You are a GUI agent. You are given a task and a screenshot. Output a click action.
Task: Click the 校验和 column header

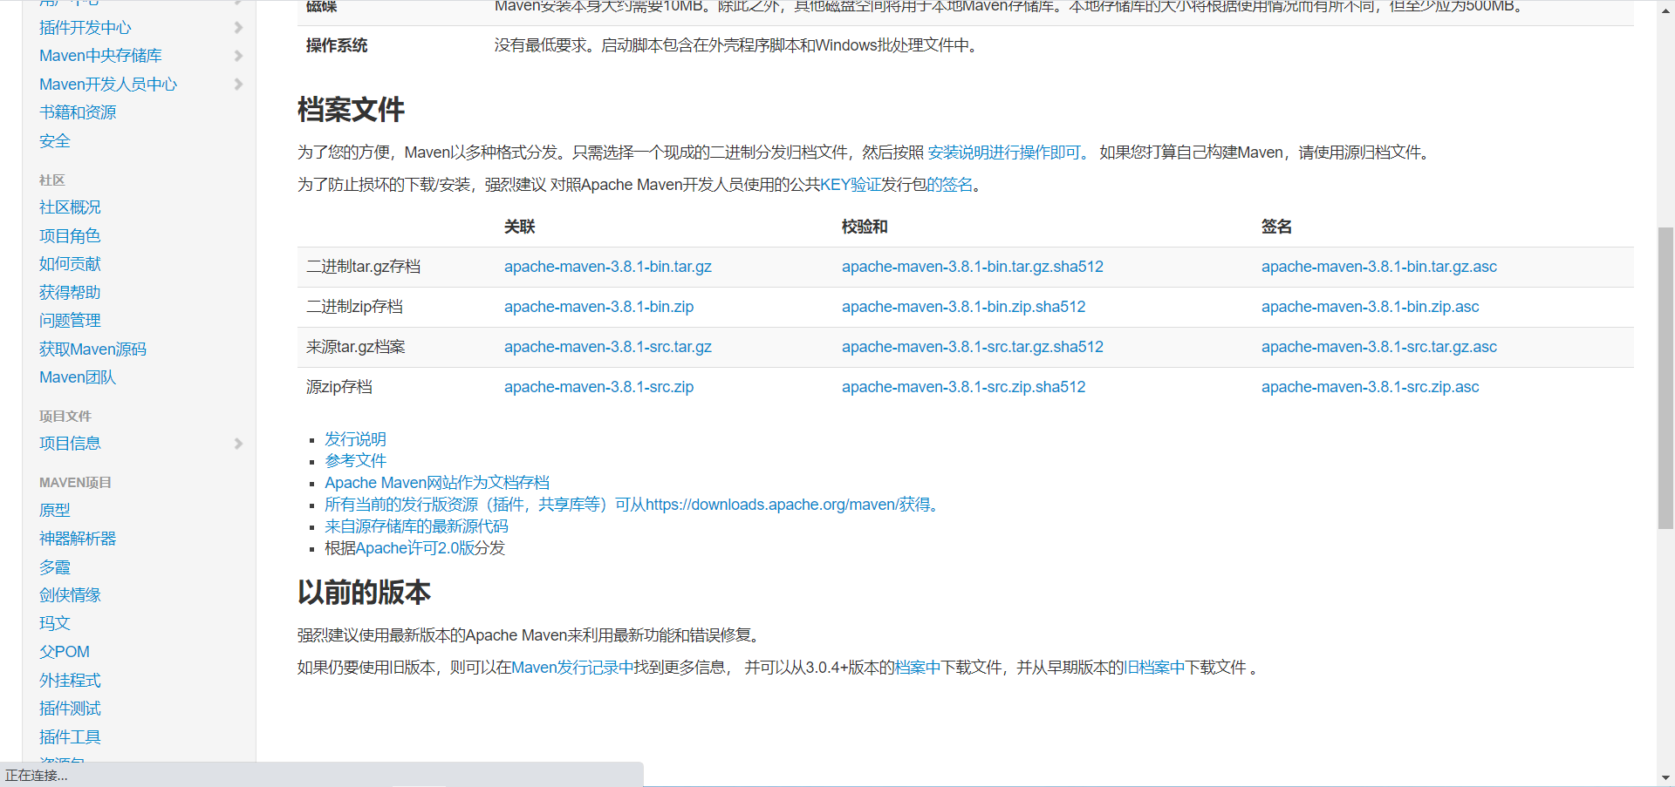pos(865,227)
